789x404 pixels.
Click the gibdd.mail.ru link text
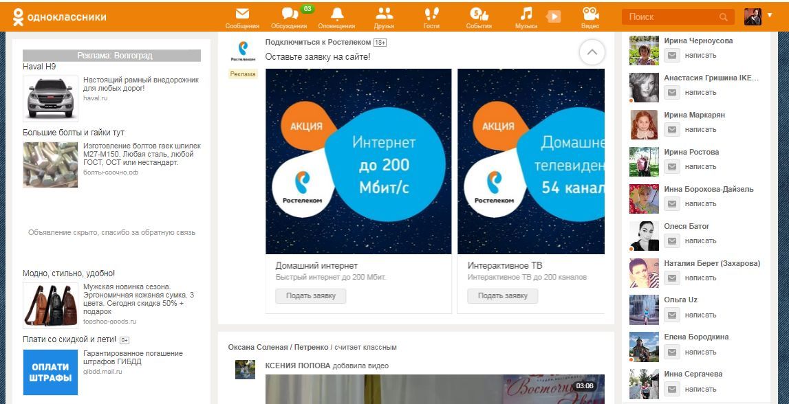click(x=102, y=372)
